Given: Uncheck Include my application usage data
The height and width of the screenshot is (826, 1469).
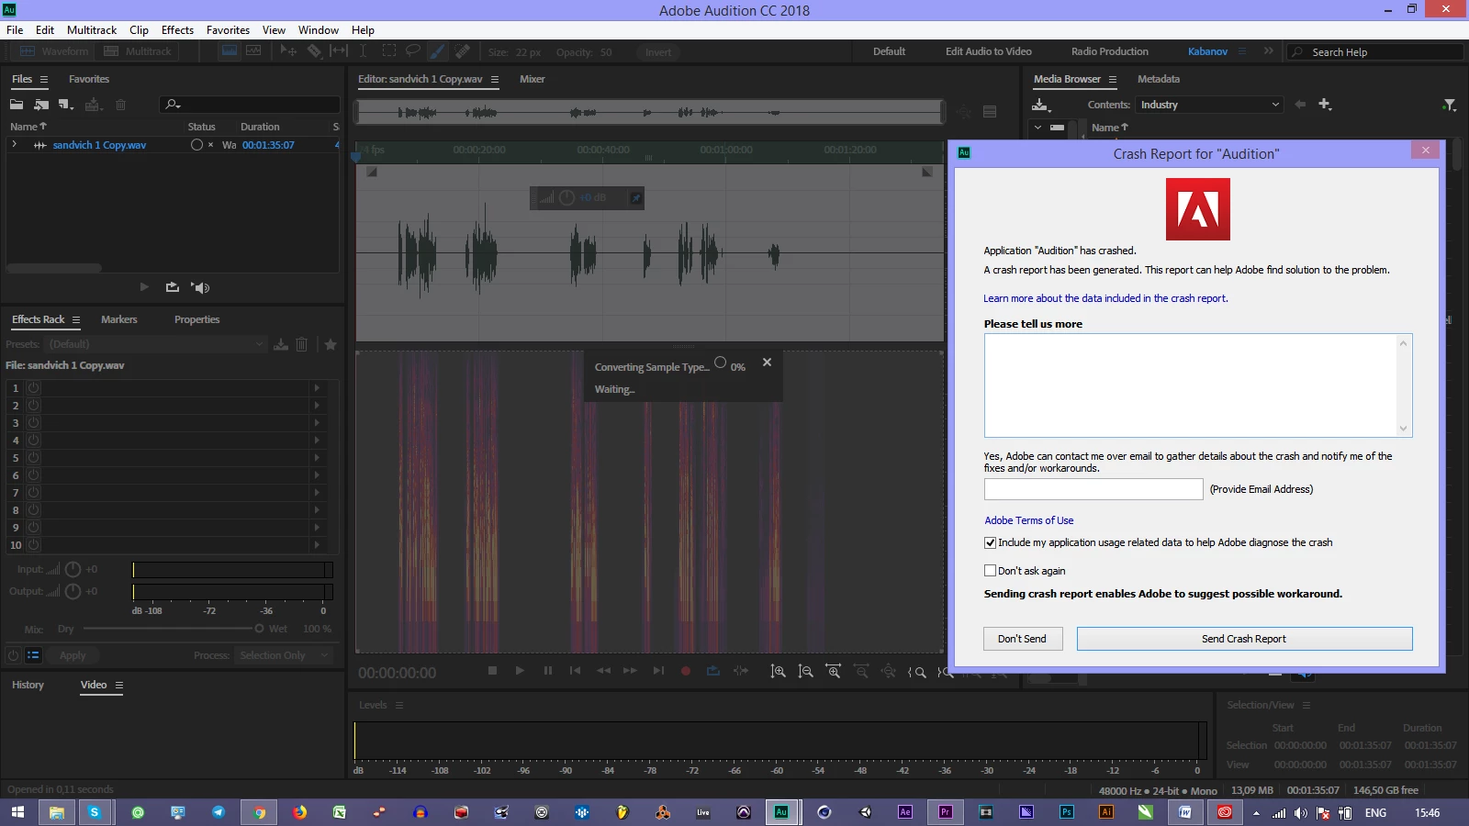Looking at the screenshot, I should [990, 542].
